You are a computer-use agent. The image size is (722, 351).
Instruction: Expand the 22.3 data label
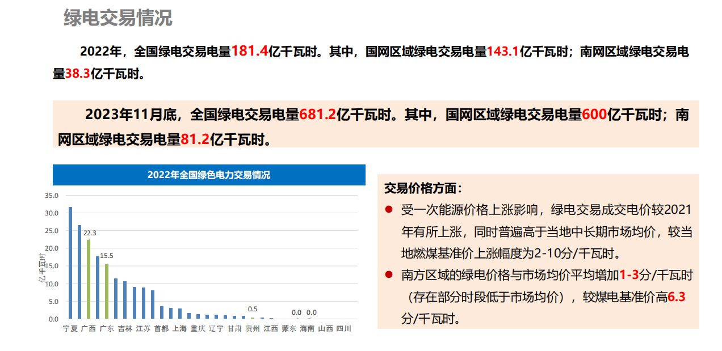(91, 232)
